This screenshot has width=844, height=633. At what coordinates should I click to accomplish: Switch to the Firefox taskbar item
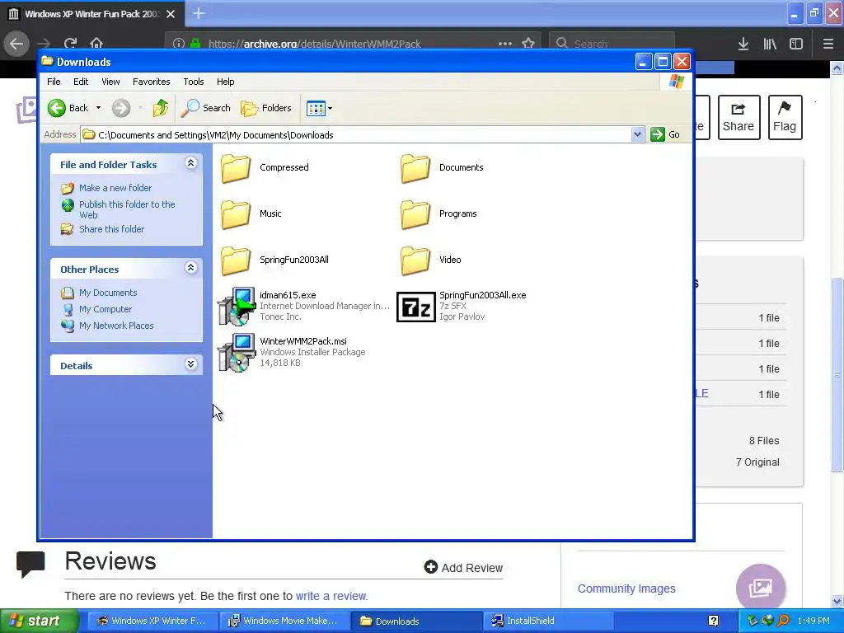(152, 621)
